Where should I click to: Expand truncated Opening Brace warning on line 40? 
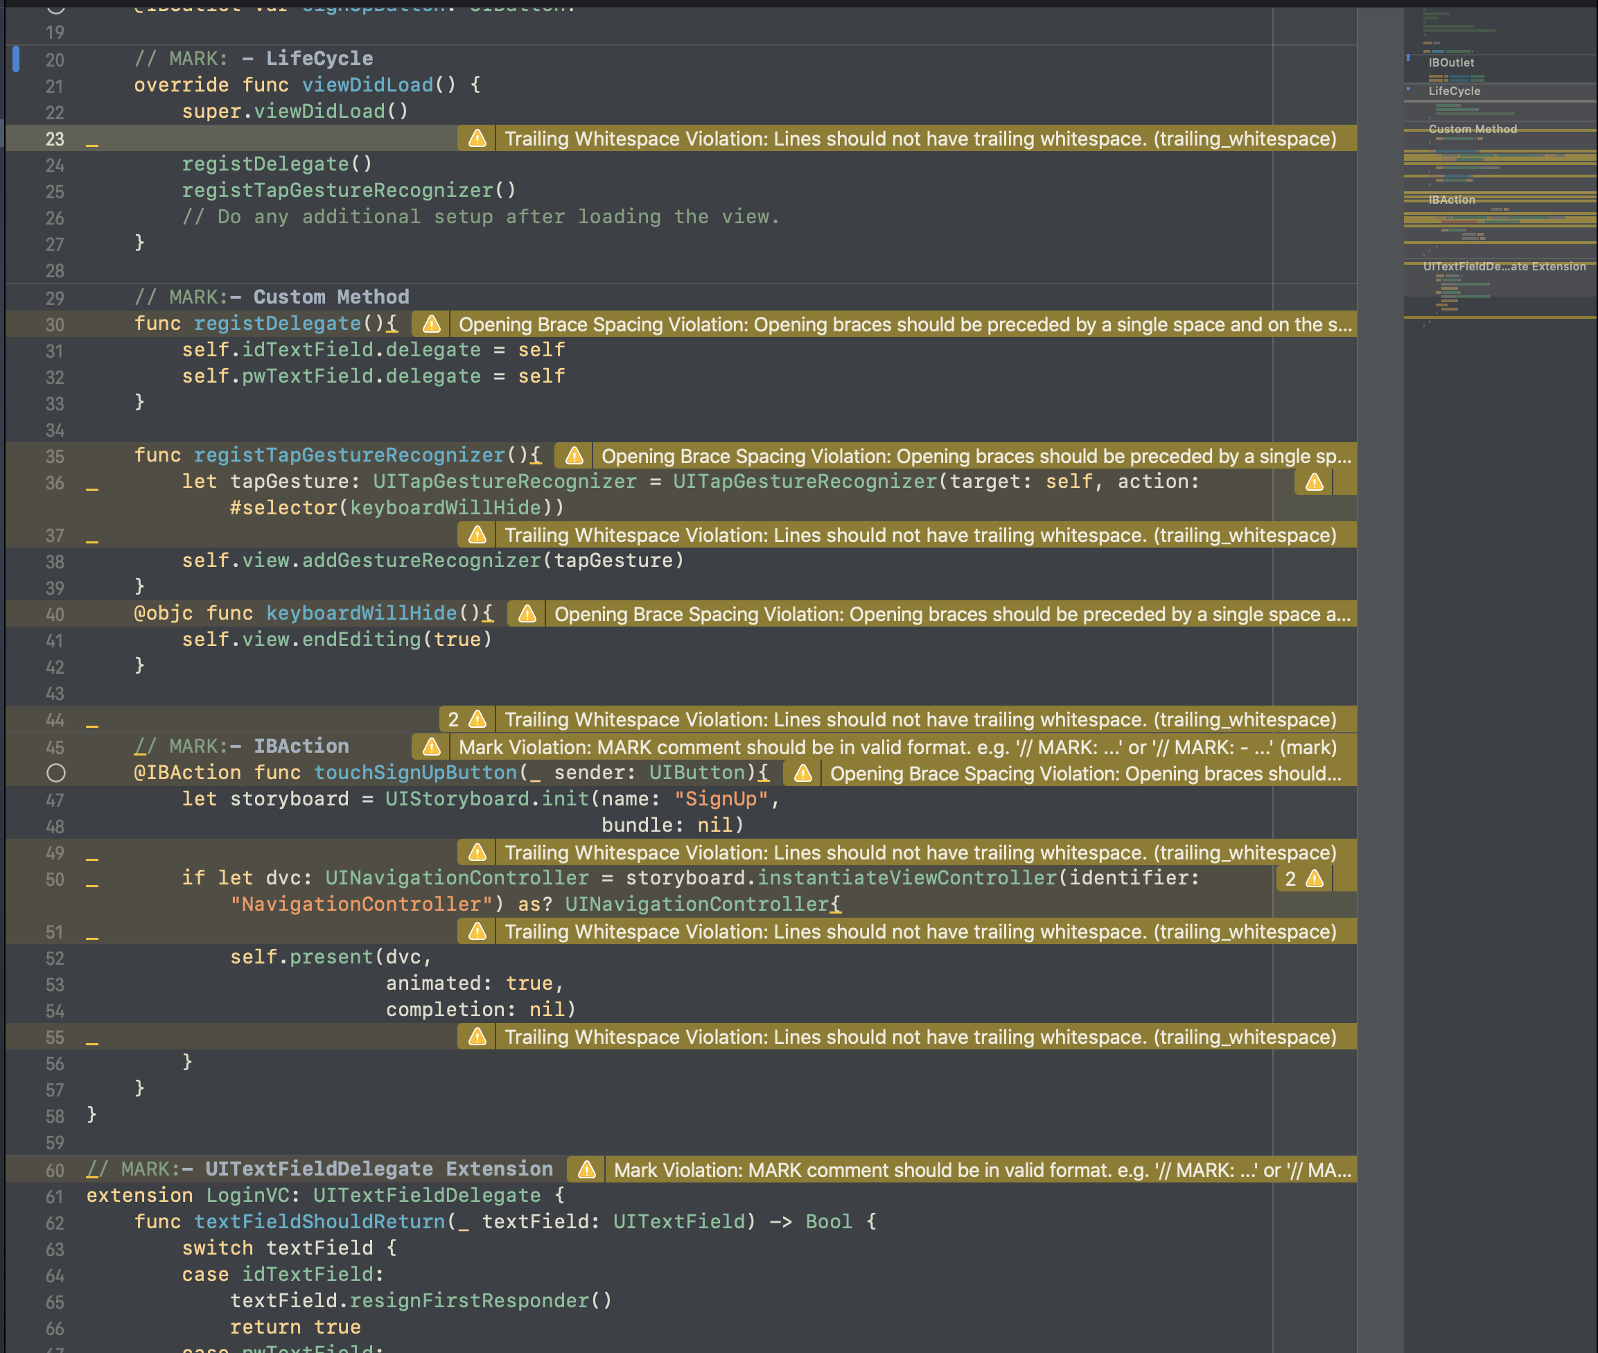[951, 614]
